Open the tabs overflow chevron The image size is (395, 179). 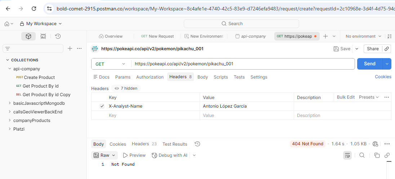click(x=334, y=36)
